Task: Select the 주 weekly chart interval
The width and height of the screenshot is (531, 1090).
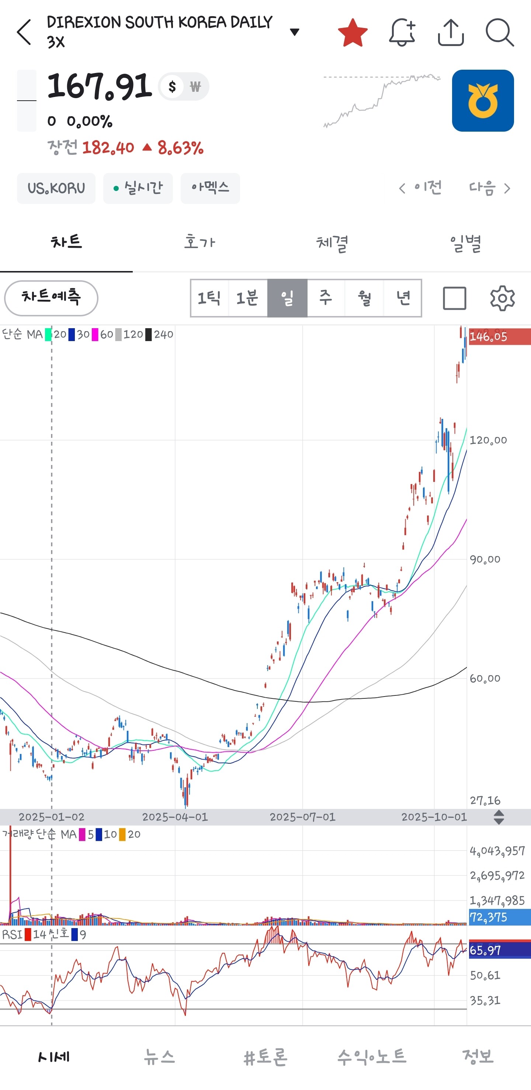Action: tap(326, 298)
